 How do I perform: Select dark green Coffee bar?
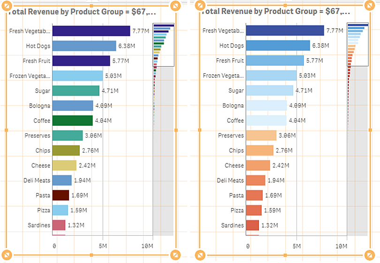[x=72, y=121]
